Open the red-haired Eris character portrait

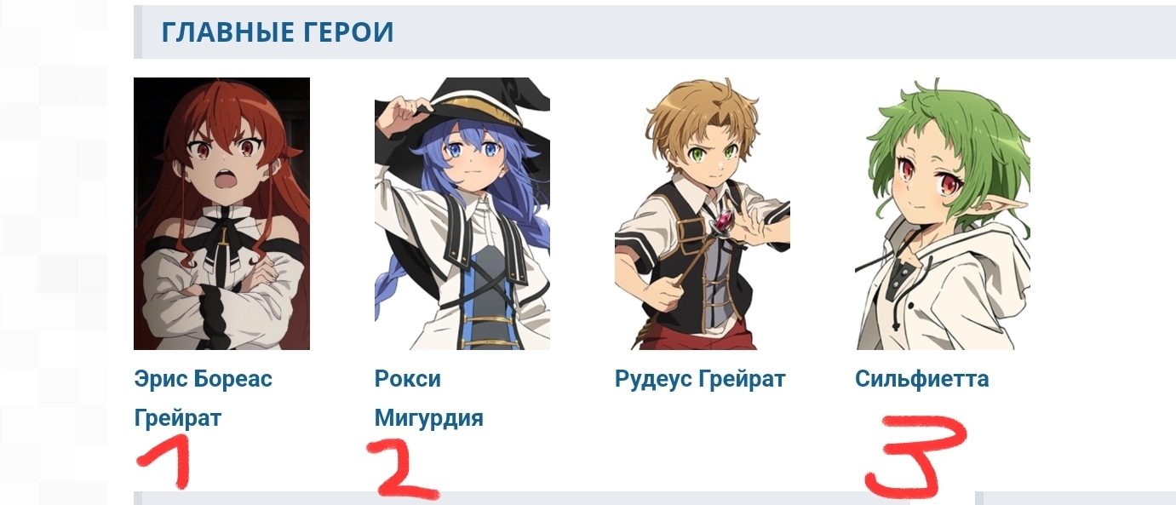tap(221, 214)
